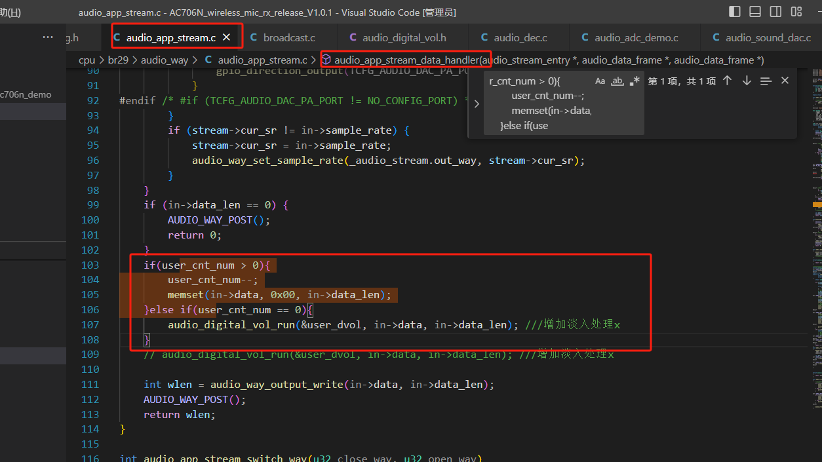Toggle Find in Selection icon
This screenshot has width=822, height=462.
[x=766, y=81]
